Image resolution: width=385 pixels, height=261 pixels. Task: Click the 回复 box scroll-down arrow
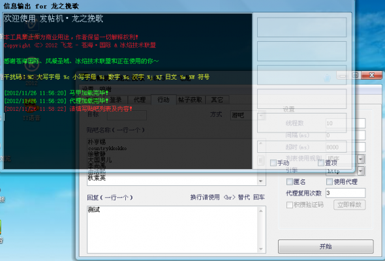click(261, 249)
